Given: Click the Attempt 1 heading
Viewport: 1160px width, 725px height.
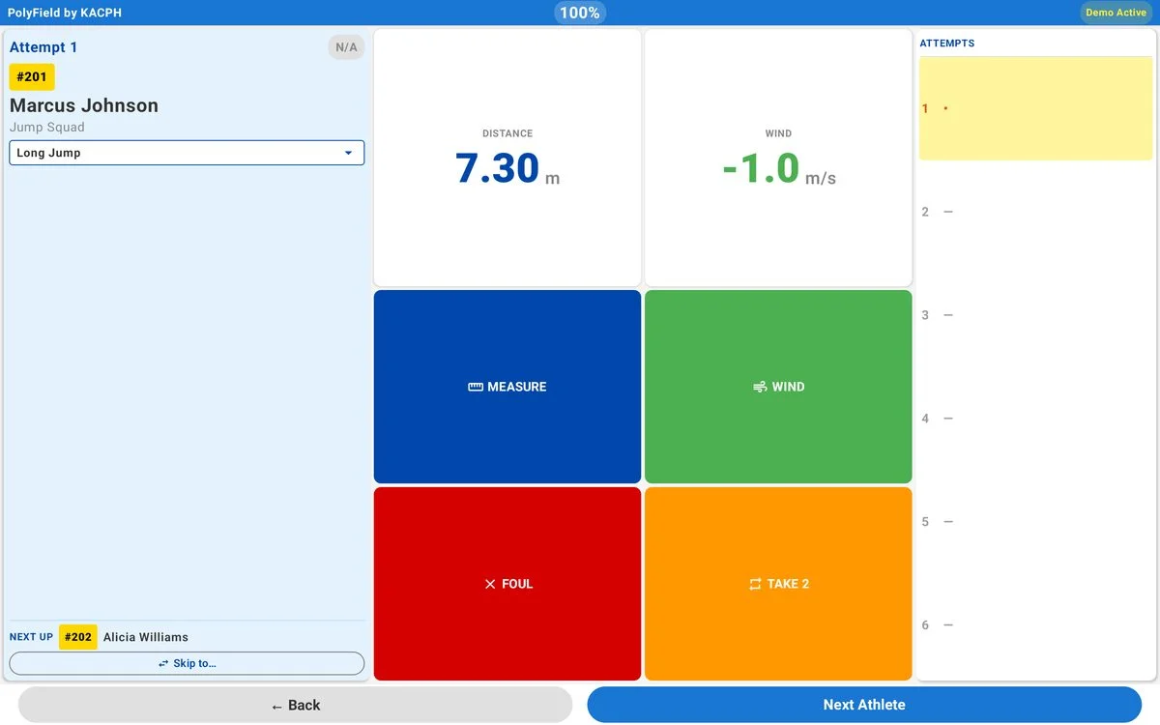Looking at the screenshot, I should pyautogui.click(x=43, y=47).
